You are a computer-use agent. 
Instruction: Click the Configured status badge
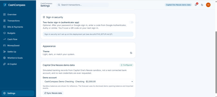pos(126,65)
